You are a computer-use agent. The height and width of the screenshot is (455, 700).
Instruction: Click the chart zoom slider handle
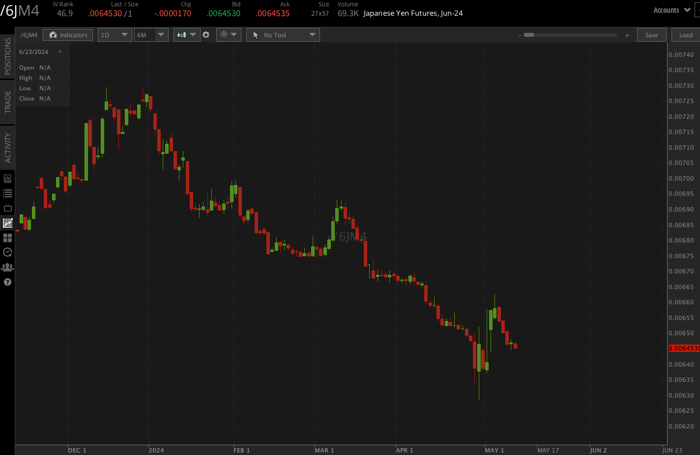(x=529, y=35)
